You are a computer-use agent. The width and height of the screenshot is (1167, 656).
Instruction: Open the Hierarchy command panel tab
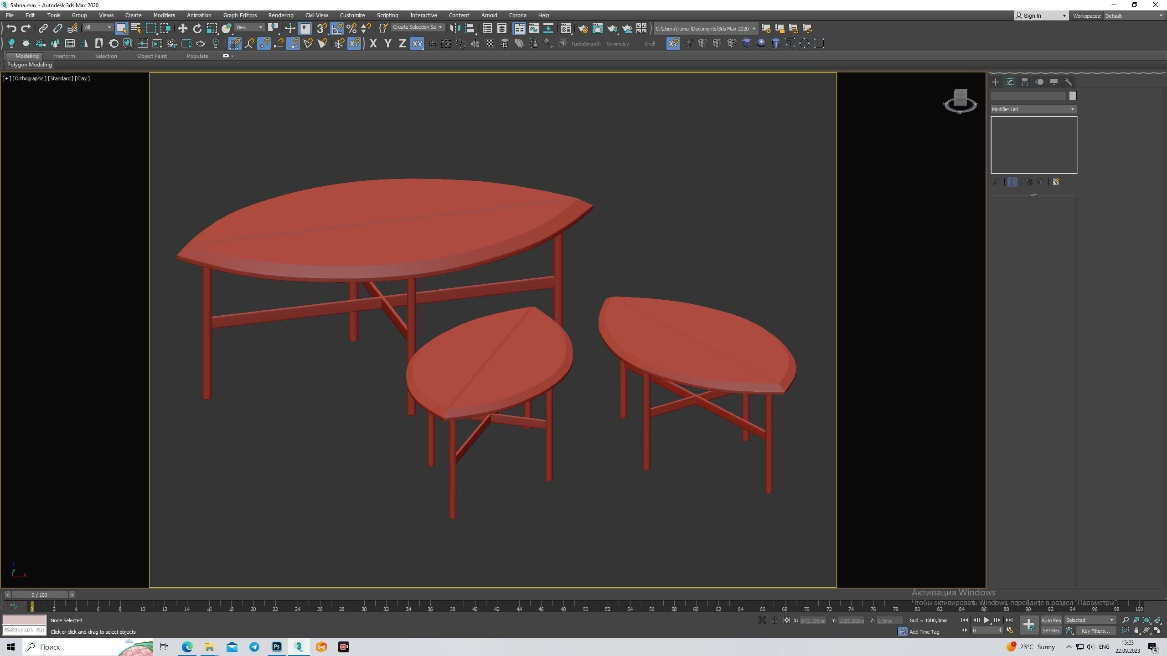click(x=1025, y=82)
